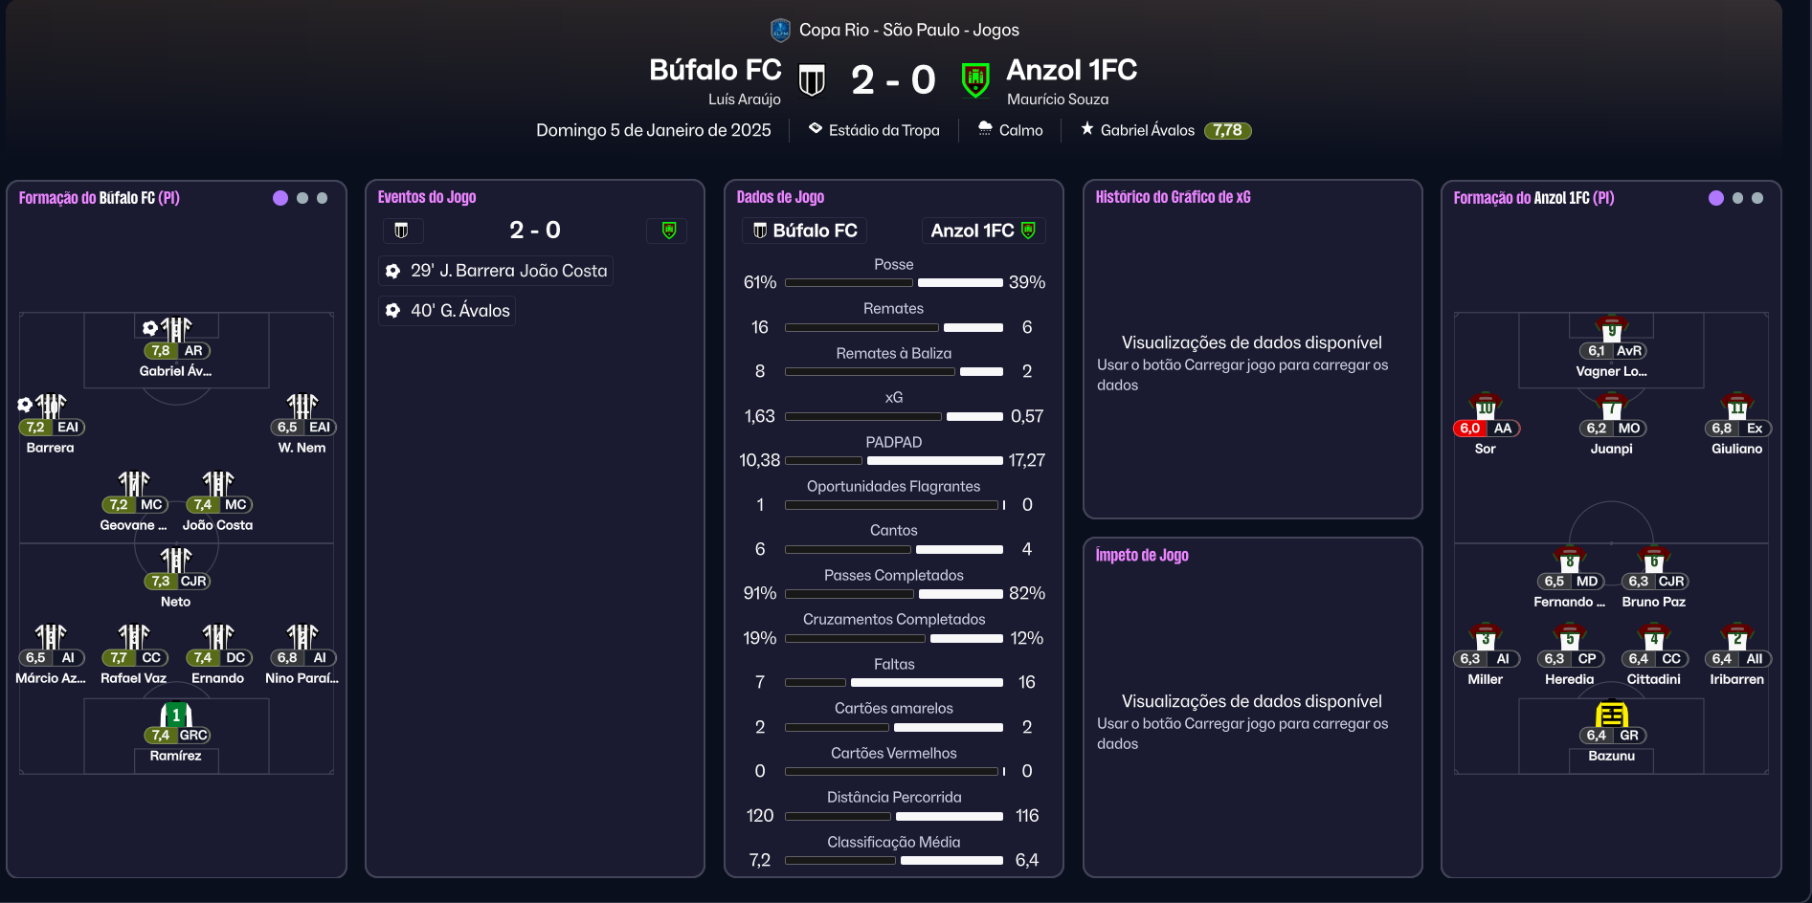Click the star icon beside Gabriel Ávalos
This screenshot has width=1812, height=903.
(1087, 129)
